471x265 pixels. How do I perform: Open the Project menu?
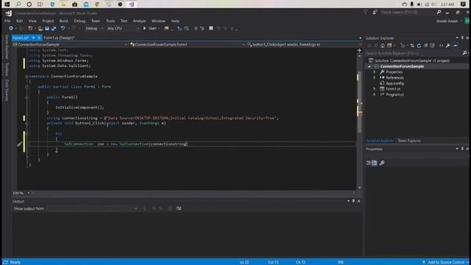point(48,21)
